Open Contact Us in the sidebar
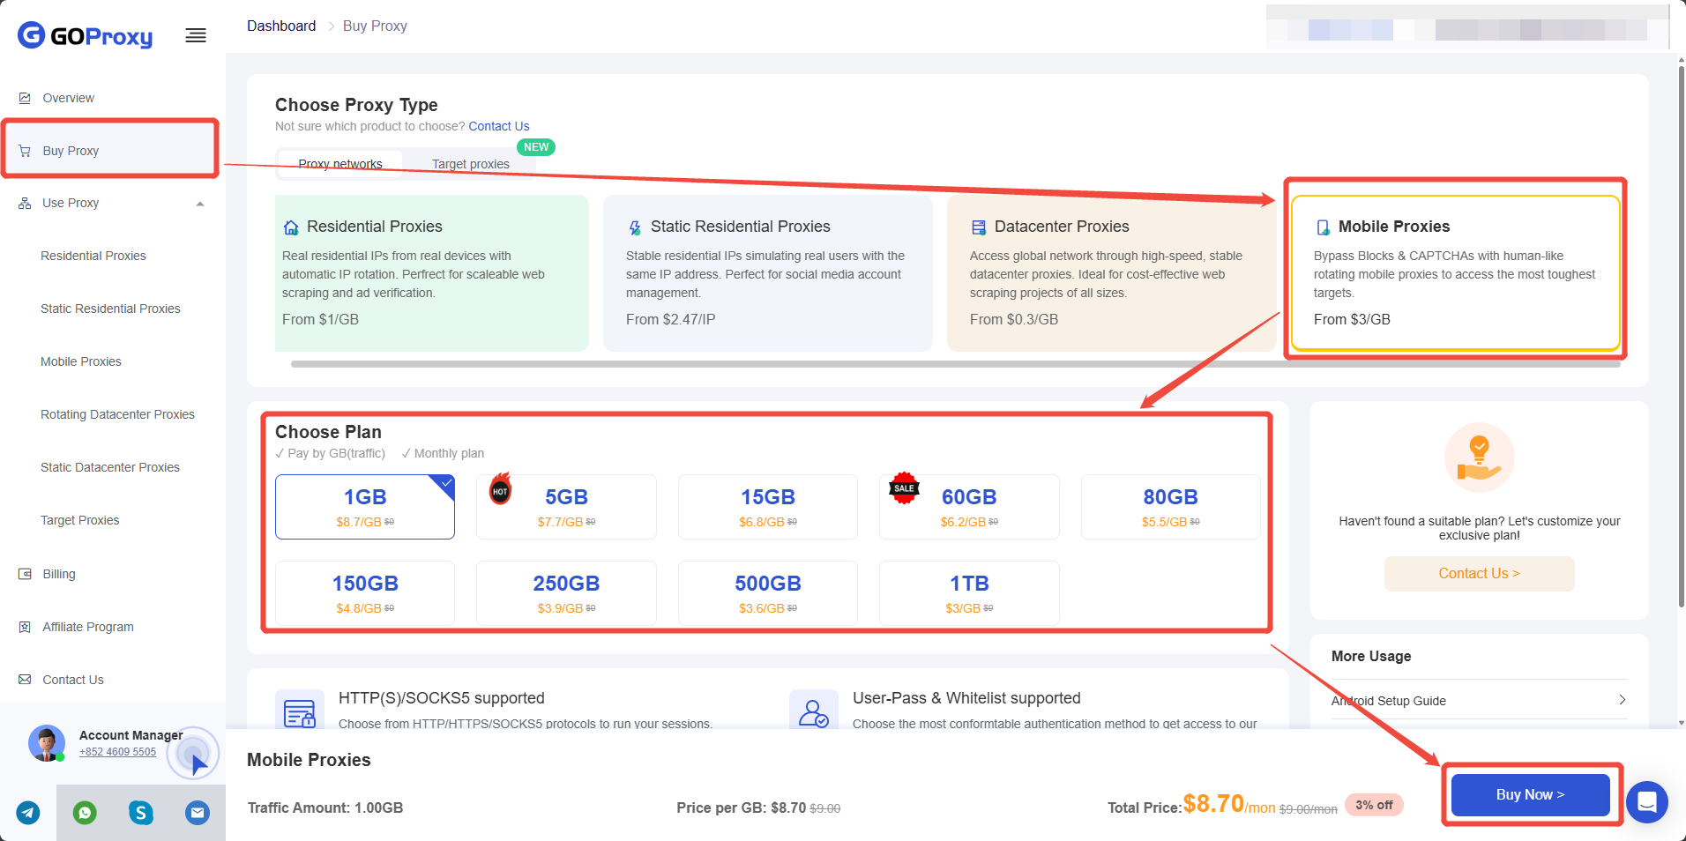This screenshot has height=841, width=1686. coord(73,680)
